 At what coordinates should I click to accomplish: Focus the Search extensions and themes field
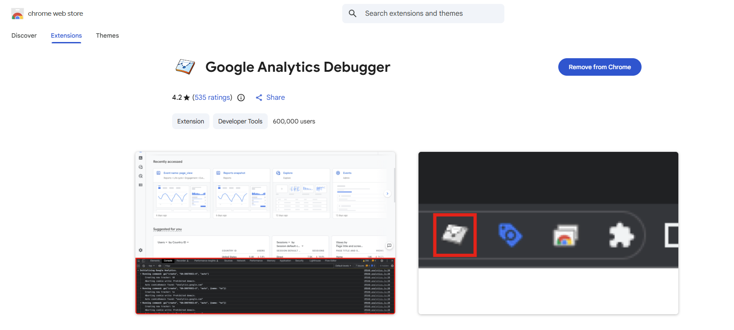point(423,14)
